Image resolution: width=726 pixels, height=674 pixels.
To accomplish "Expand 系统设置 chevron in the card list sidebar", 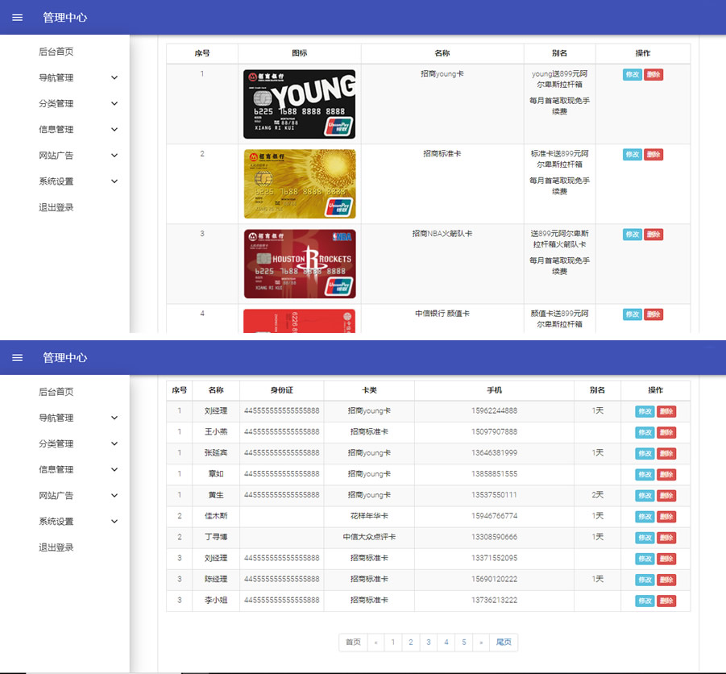I will point(114,181).
